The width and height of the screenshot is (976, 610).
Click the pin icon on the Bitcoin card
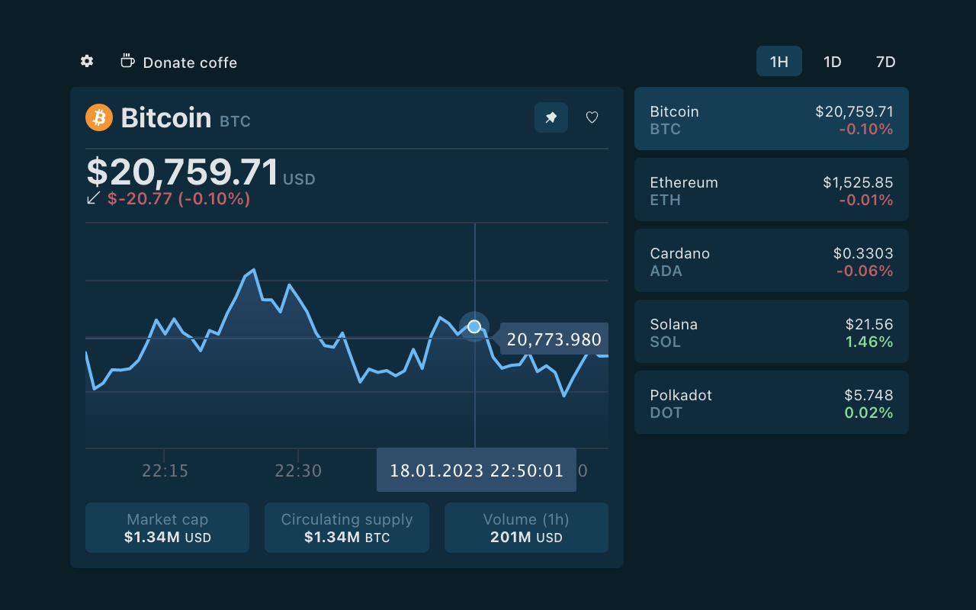(551, 117)
